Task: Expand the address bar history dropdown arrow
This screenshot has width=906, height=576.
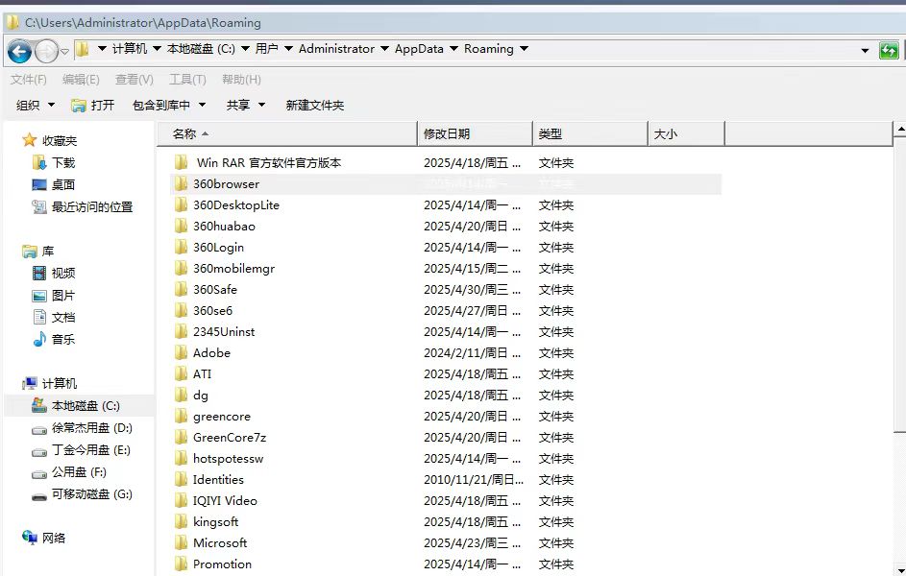Action: 865,51
